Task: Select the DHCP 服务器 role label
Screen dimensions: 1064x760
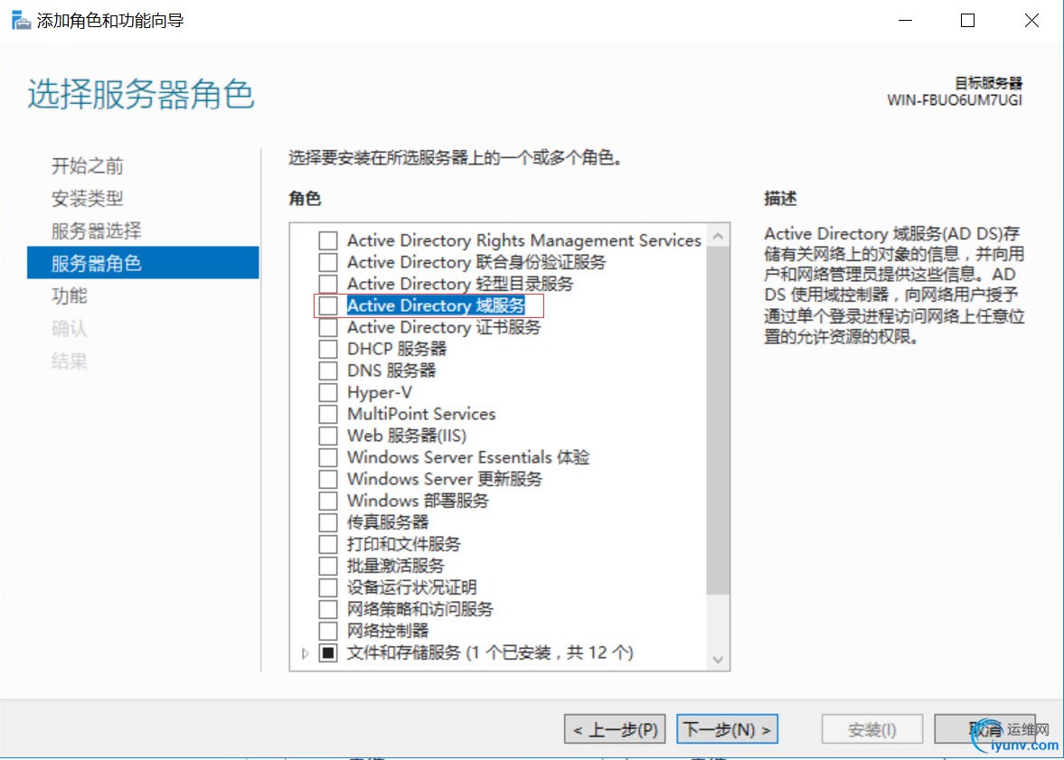Action: point(397,350)
